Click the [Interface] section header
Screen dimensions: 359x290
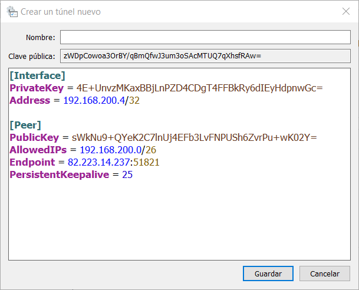click(x=37, y=75)
